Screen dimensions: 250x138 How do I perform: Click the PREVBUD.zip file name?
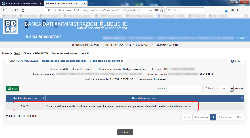point(206,74)
